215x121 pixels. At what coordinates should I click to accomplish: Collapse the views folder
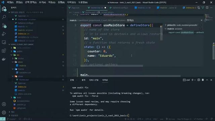(x=13, y=76)
